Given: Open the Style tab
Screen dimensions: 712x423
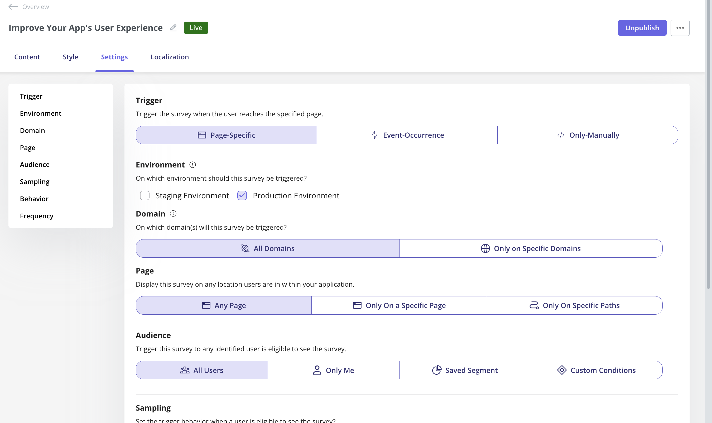Looking at the screenshot, I should coord(70,57).
